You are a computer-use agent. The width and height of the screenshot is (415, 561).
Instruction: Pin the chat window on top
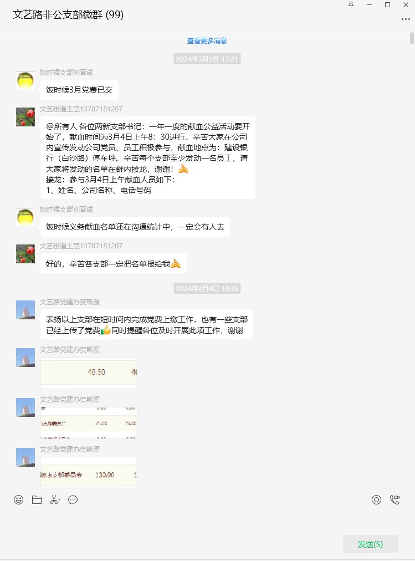tap(351, 4)
